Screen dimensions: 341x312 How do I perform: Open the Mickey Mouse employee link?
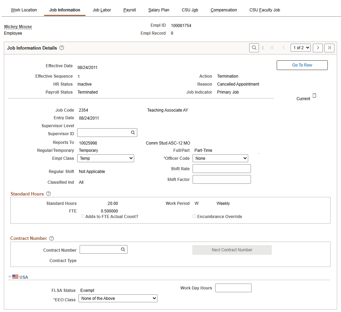18,27
